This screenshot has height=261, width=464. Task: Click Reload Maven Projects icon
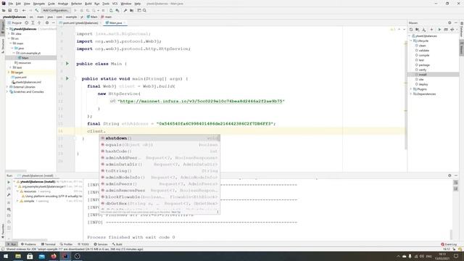pyautogui.click(x=411, y=30)
